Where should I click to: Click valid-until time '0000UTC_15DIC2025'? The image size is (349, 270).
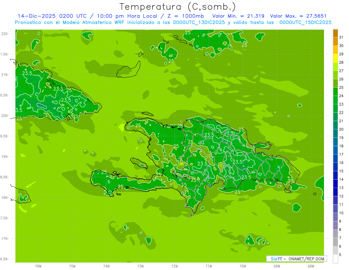coord(305,22)
